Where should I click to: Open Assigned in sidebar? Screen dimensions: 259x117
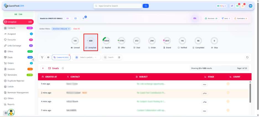(x=18, y=34)
